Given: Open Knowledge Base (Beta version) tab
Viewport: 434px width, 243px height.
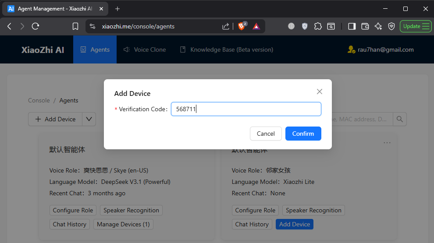Looking at the screenshot, I should [x=226, y=49].
